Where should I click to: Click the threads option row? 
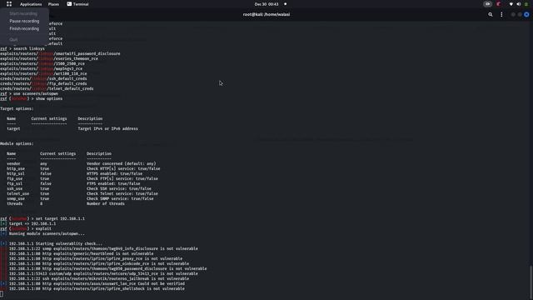click(x=66, y=203)
